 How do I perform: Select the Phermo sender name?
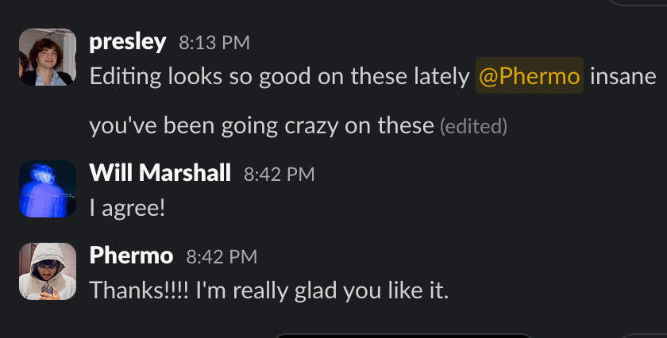[131, 255]
